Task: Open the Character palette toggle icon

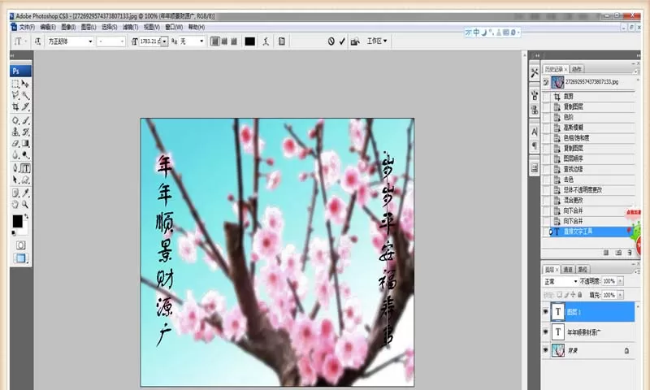Action: [282, 41]
